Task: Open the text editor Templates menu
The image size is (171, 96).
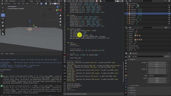Action: click(92, 1)
